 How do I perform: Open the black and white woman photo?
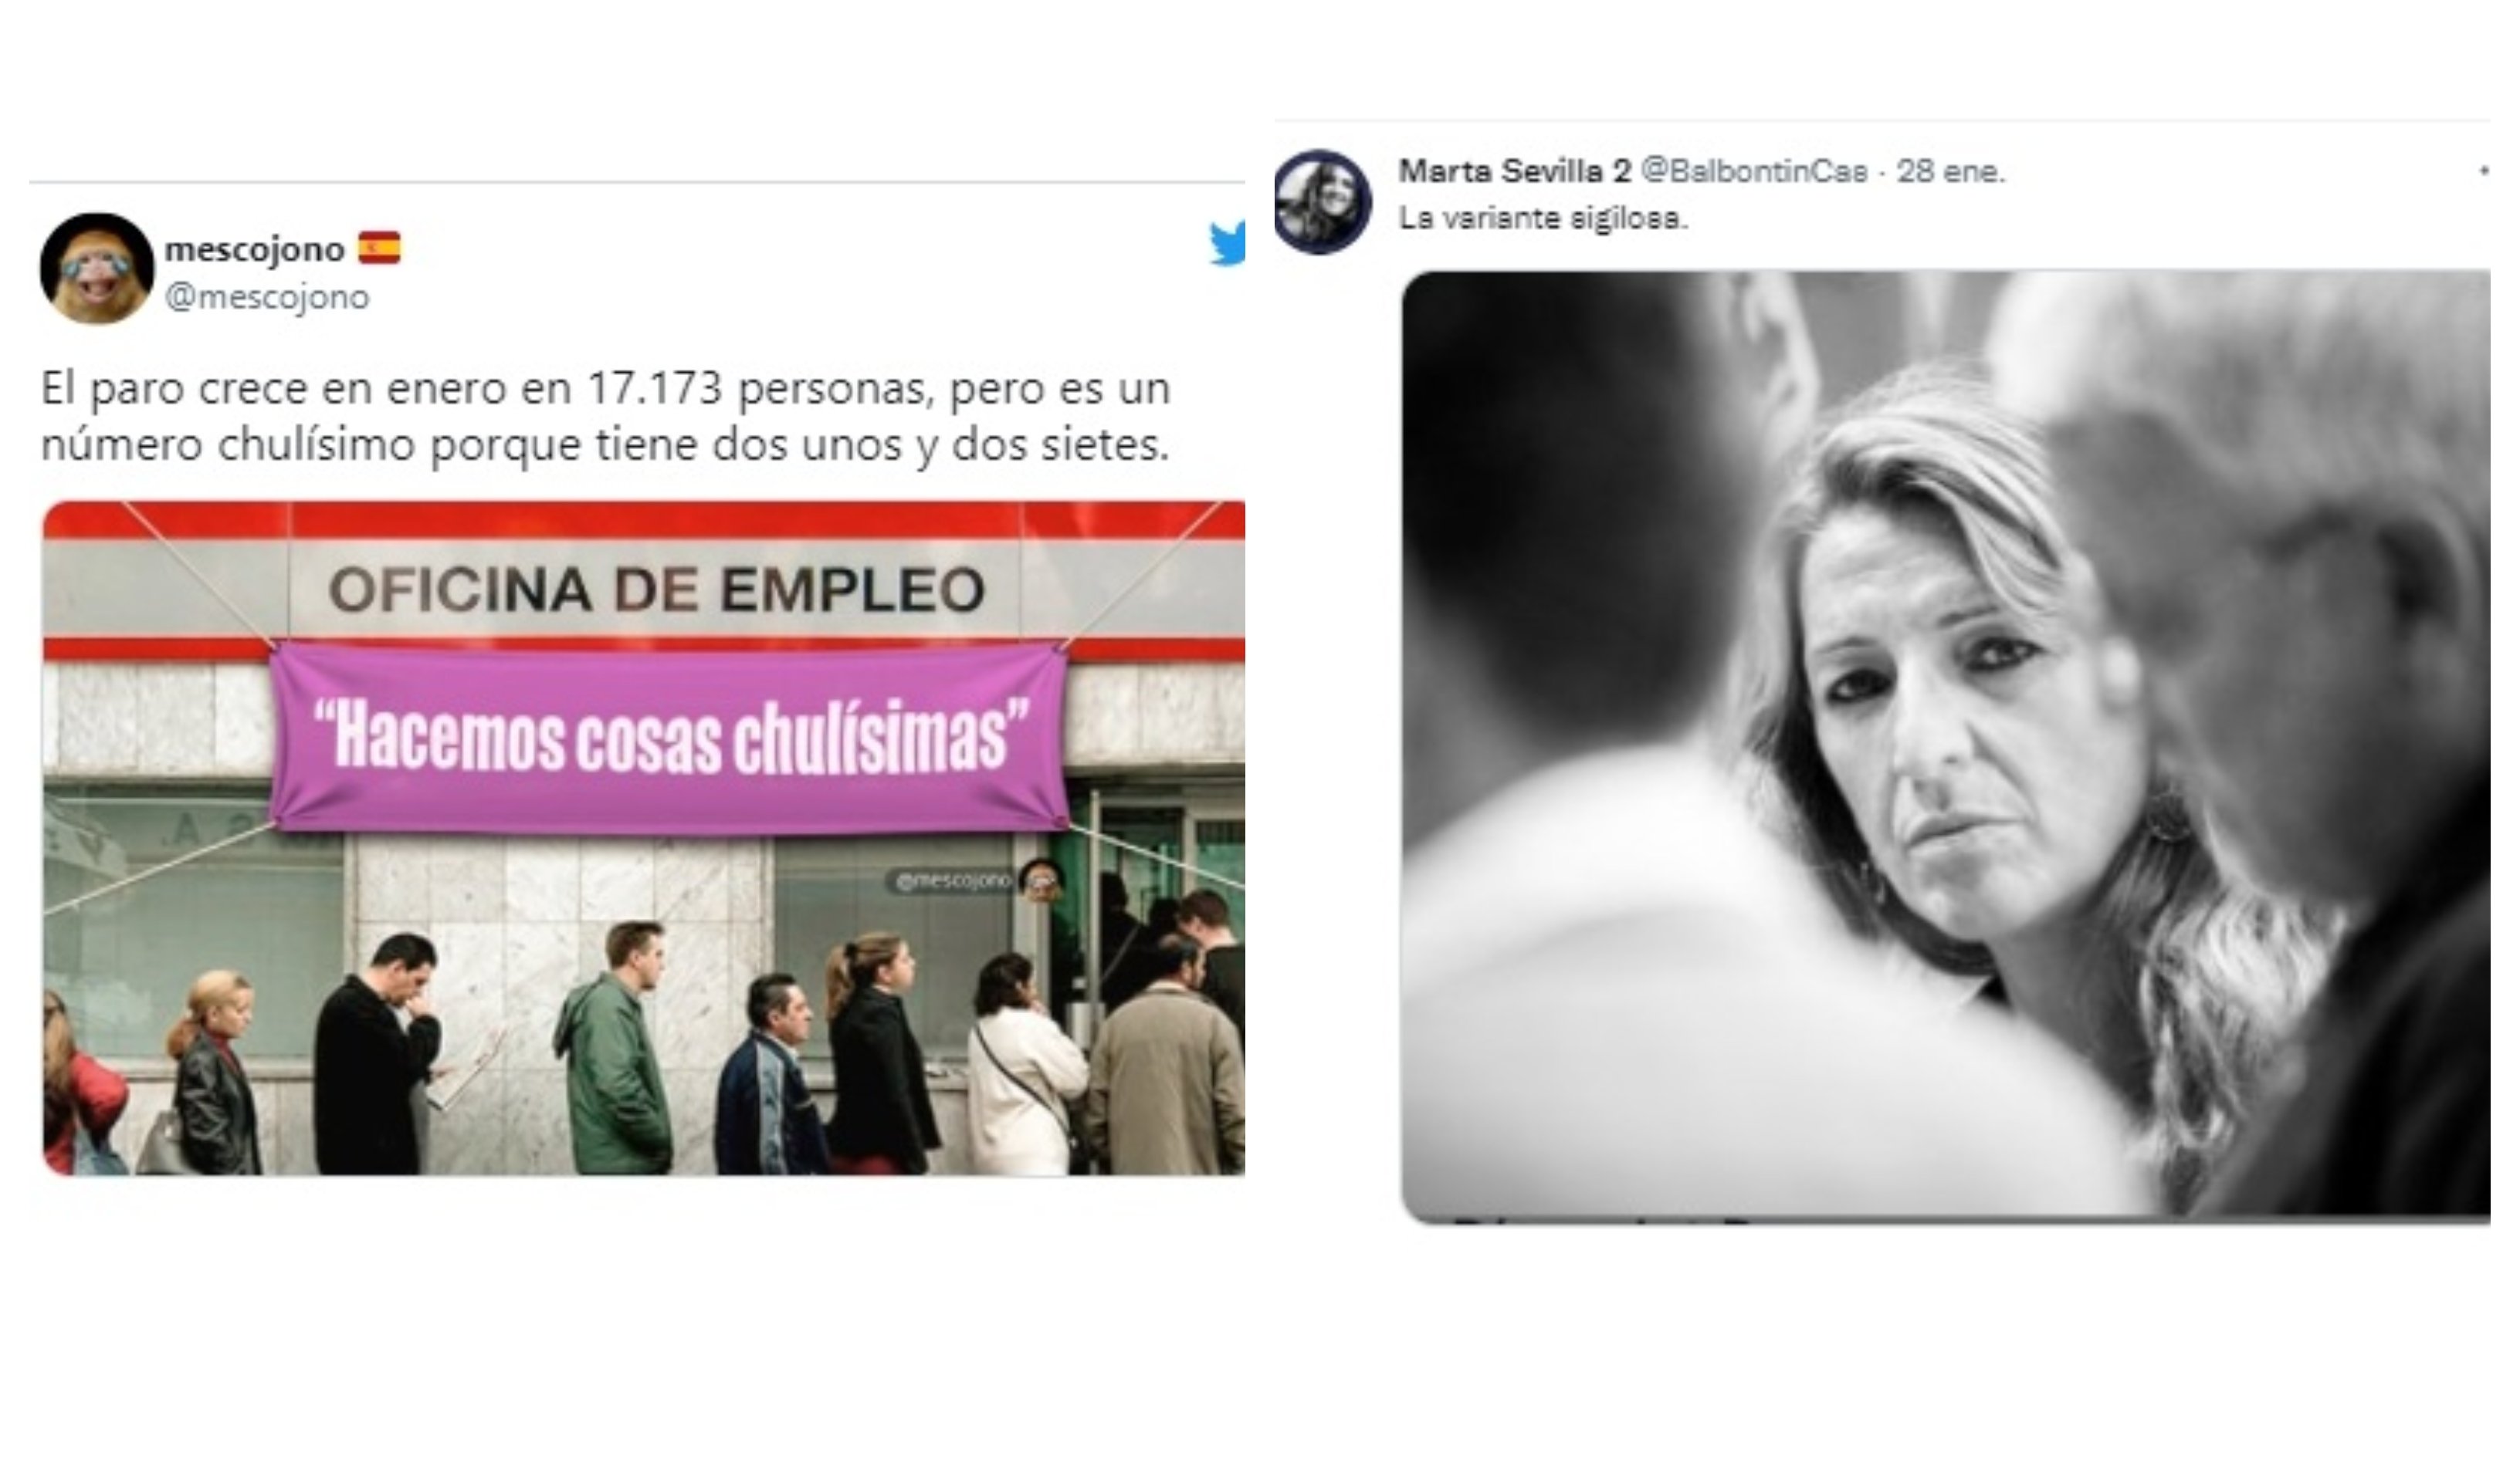click(x=1946, y=745)
